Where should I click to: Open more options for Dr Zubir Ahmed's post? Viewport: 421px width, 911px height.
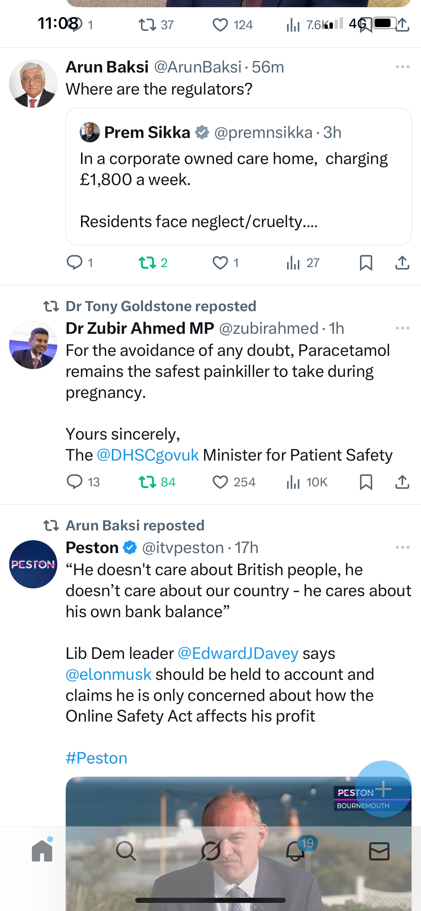point(402,328)
